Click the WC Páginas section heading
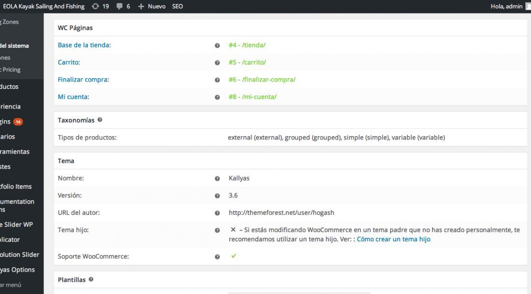The height and width of the screenshot is (294, 531). tap(75, 28)
